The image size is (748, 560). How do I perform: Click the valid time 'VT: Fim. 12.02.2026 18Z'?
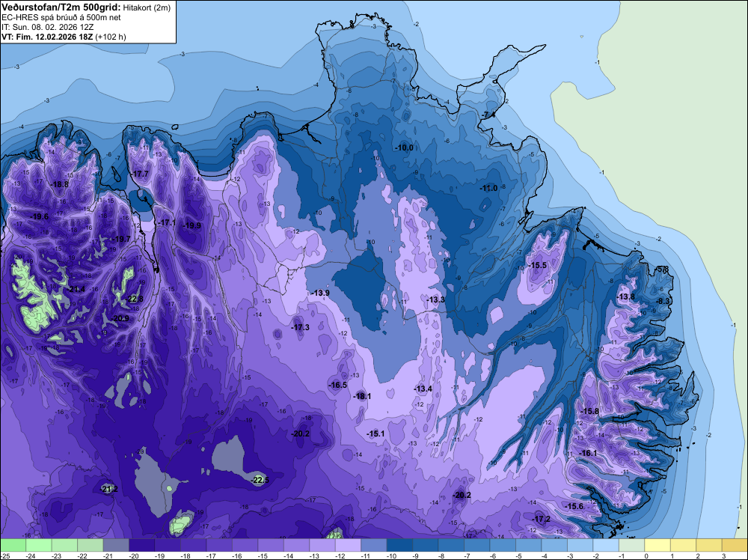point(47,37)
